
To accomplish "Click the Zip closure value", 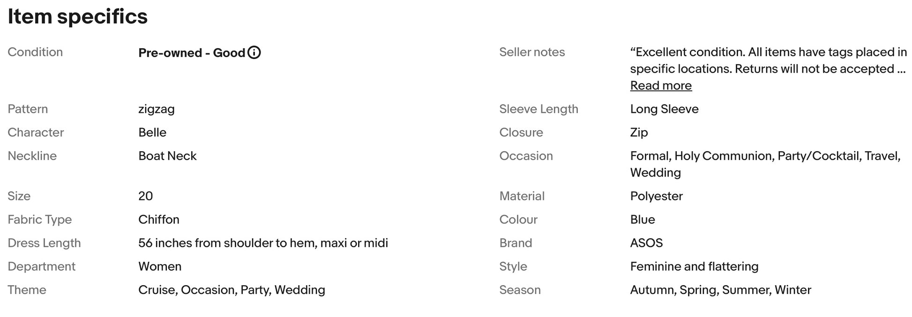I will [x=639, y=133].
